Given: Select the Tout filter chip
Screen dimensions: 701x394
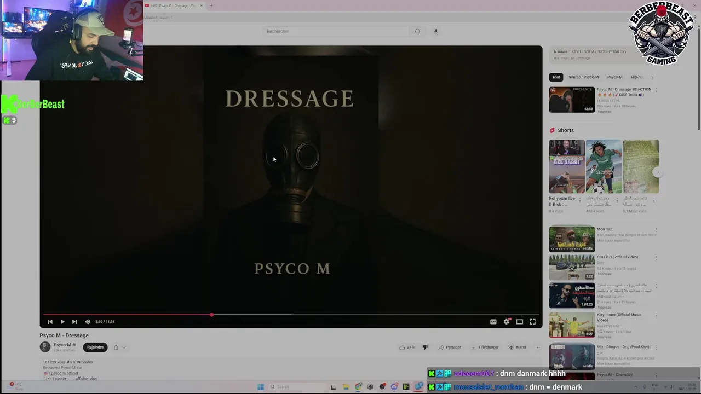Looking at the screenshot, I should [x=556, y=77].
